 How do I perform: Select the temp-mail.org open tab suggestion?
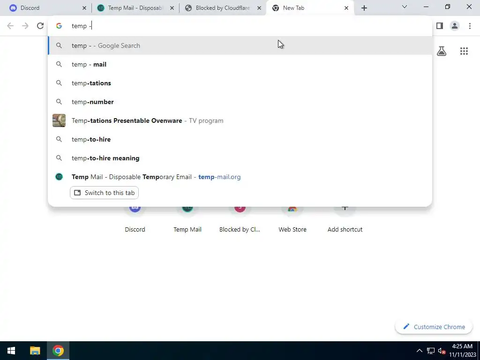(x=240, y=177)
